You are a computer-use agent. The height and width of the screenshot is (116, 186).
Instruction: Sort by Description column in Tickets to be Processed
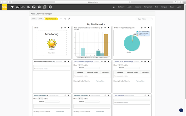pos(145,72)
